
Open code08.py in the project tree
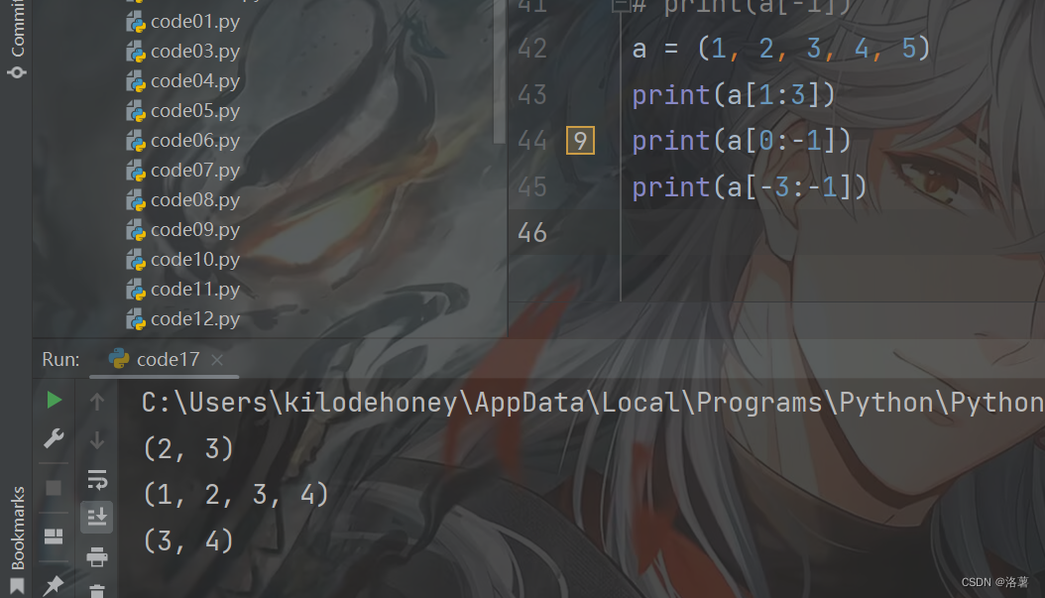[195, 200]
